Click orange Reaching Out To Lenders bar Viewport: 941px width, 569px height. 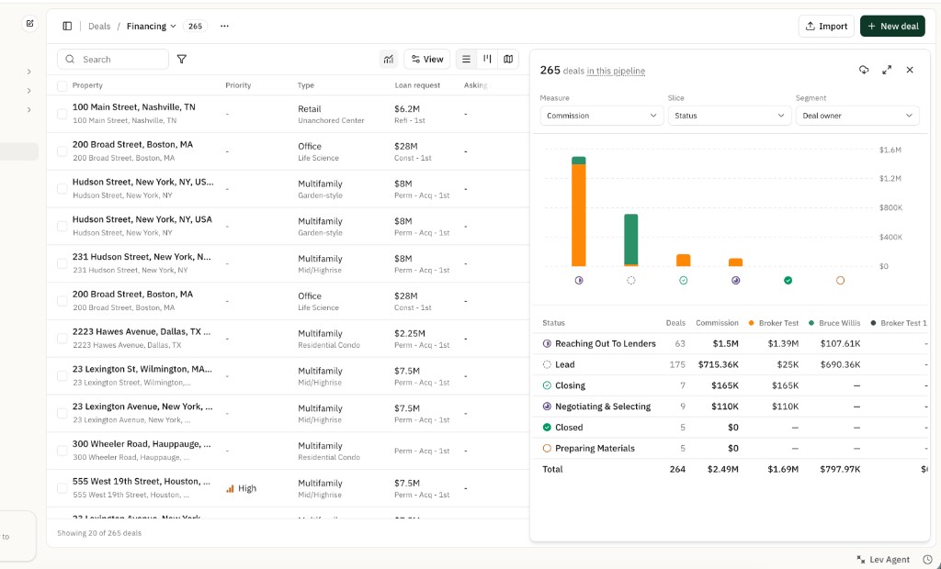pos(579,215)
